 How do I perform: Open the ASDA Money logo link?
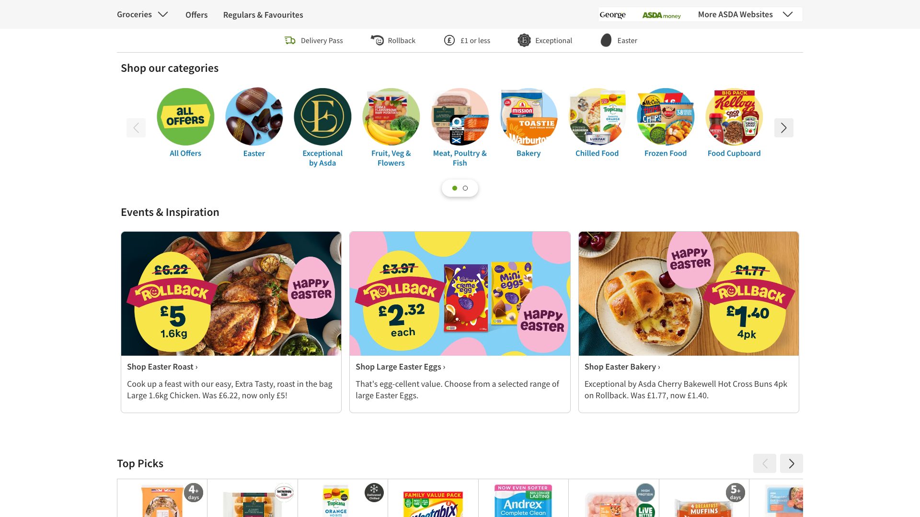[x=661, y=15]
